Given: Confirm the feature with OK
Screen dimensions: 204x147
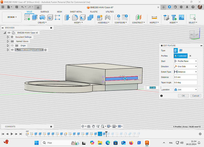Looking at the screenshot, I should click(x=183, y=96).
